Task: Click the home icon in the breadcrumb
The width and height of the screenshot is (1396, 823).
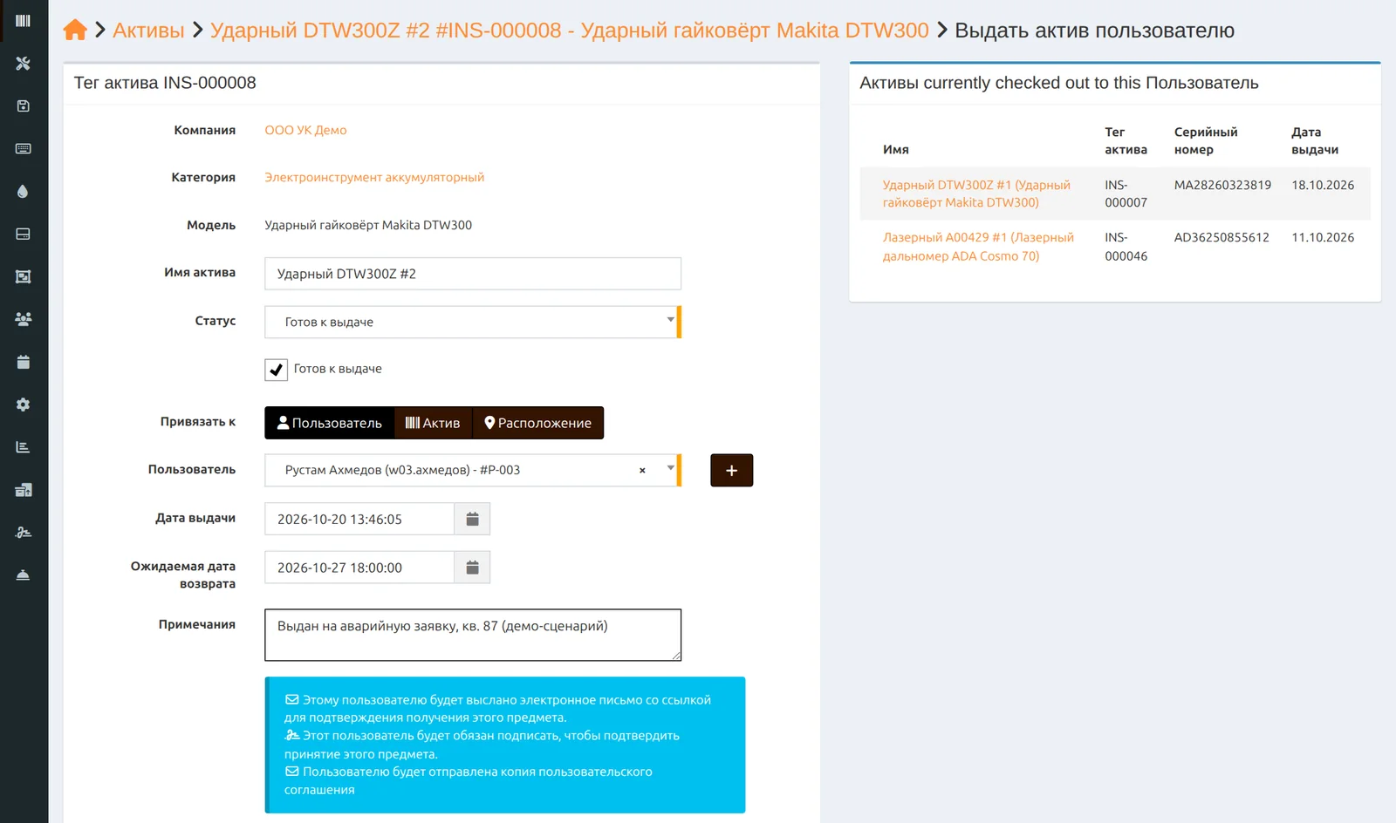Action: 75,31
